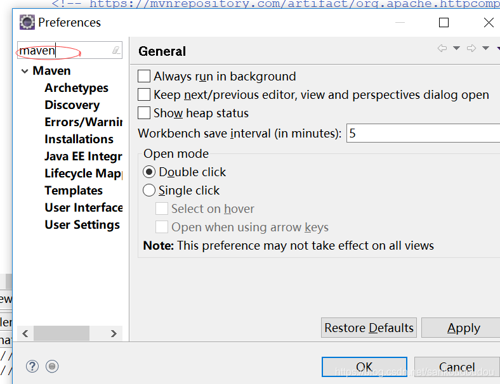Click the maven filter text field
The image size is (500, 384).
click(70, 50)
